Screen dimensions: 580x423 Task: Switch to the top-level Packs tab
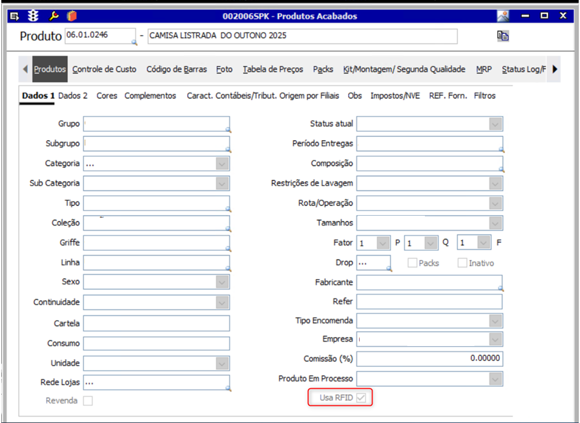coord(323,69)
